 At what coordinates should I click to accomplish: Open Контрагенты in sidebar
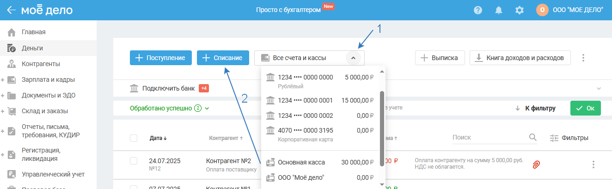click(41, 64)
